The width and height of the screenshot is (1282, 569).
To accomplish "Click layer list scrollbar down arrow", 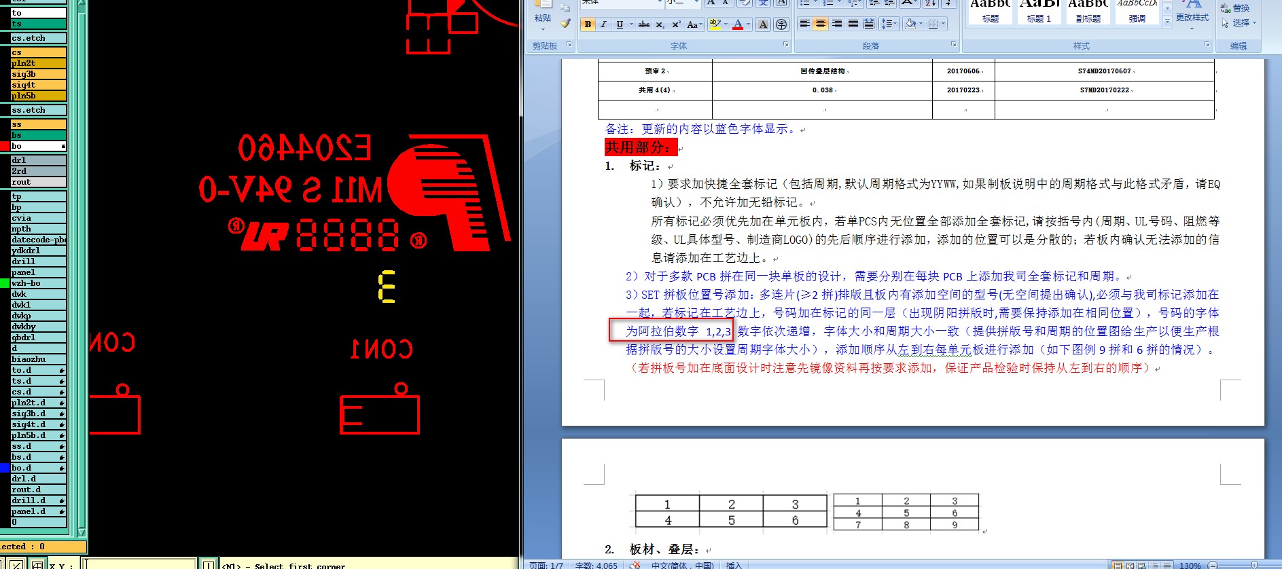I will pyautogui.click(x=82, y=532).
